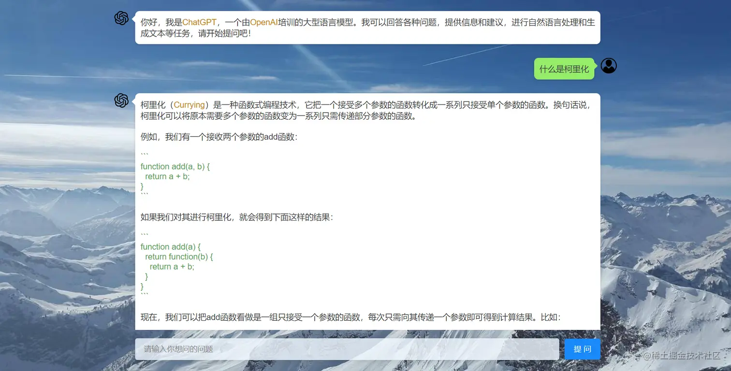Viewport: 731px width, 371px height.
Task: Click the user avatar beside 什么是柯里化
Action: [609, 66]
